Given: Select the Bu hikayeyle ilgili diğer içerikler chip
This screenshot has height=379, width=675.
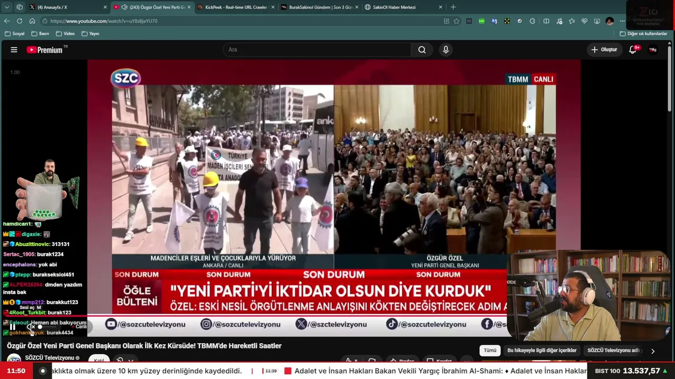Looking at the screenshot, I should click(x=542, y=351).
